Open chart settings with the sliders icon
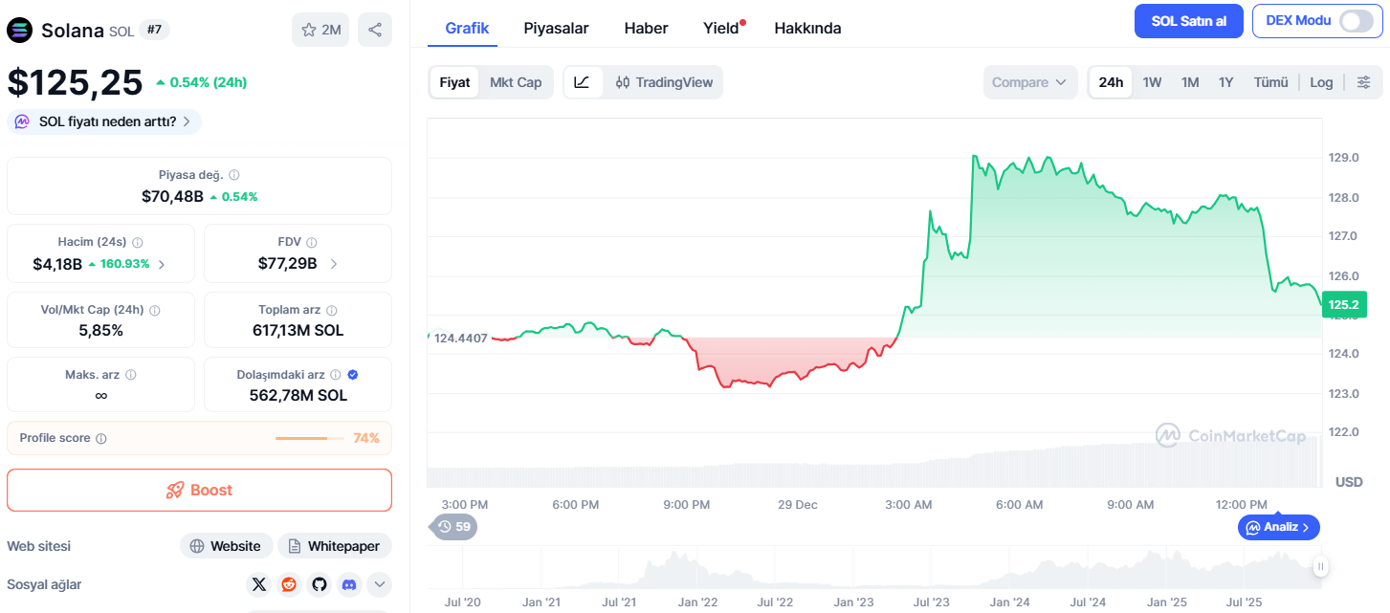Screen dimensions: 1390x613 point(1364,82)
